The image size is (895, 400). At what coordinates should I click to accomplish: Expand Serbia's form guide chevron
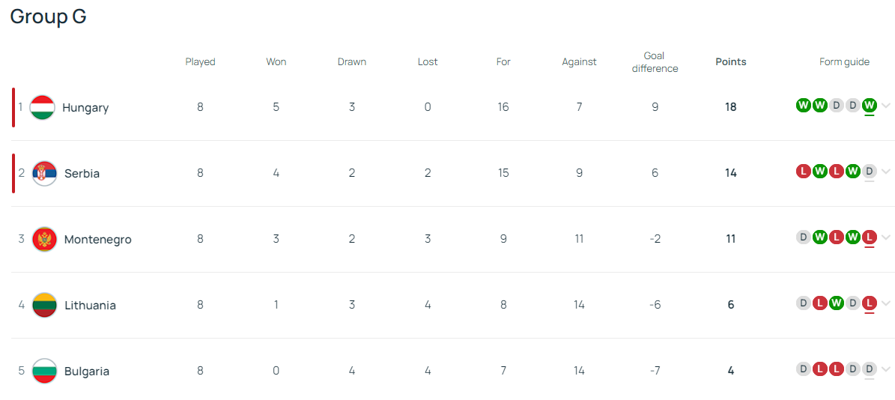(886, 172)
